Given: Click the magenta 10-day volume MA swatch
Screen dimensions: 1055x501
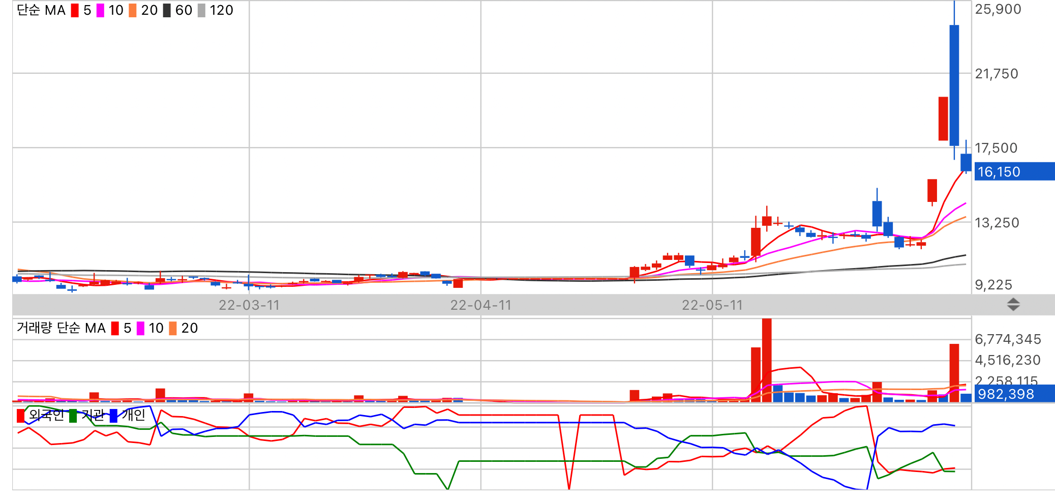Looking at the screenshot, I should point(140,329).
